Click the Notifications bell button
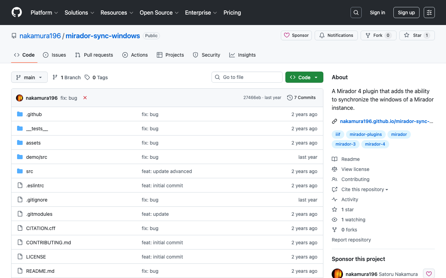The width and height of the screenshot is (446, 278). 336,35
